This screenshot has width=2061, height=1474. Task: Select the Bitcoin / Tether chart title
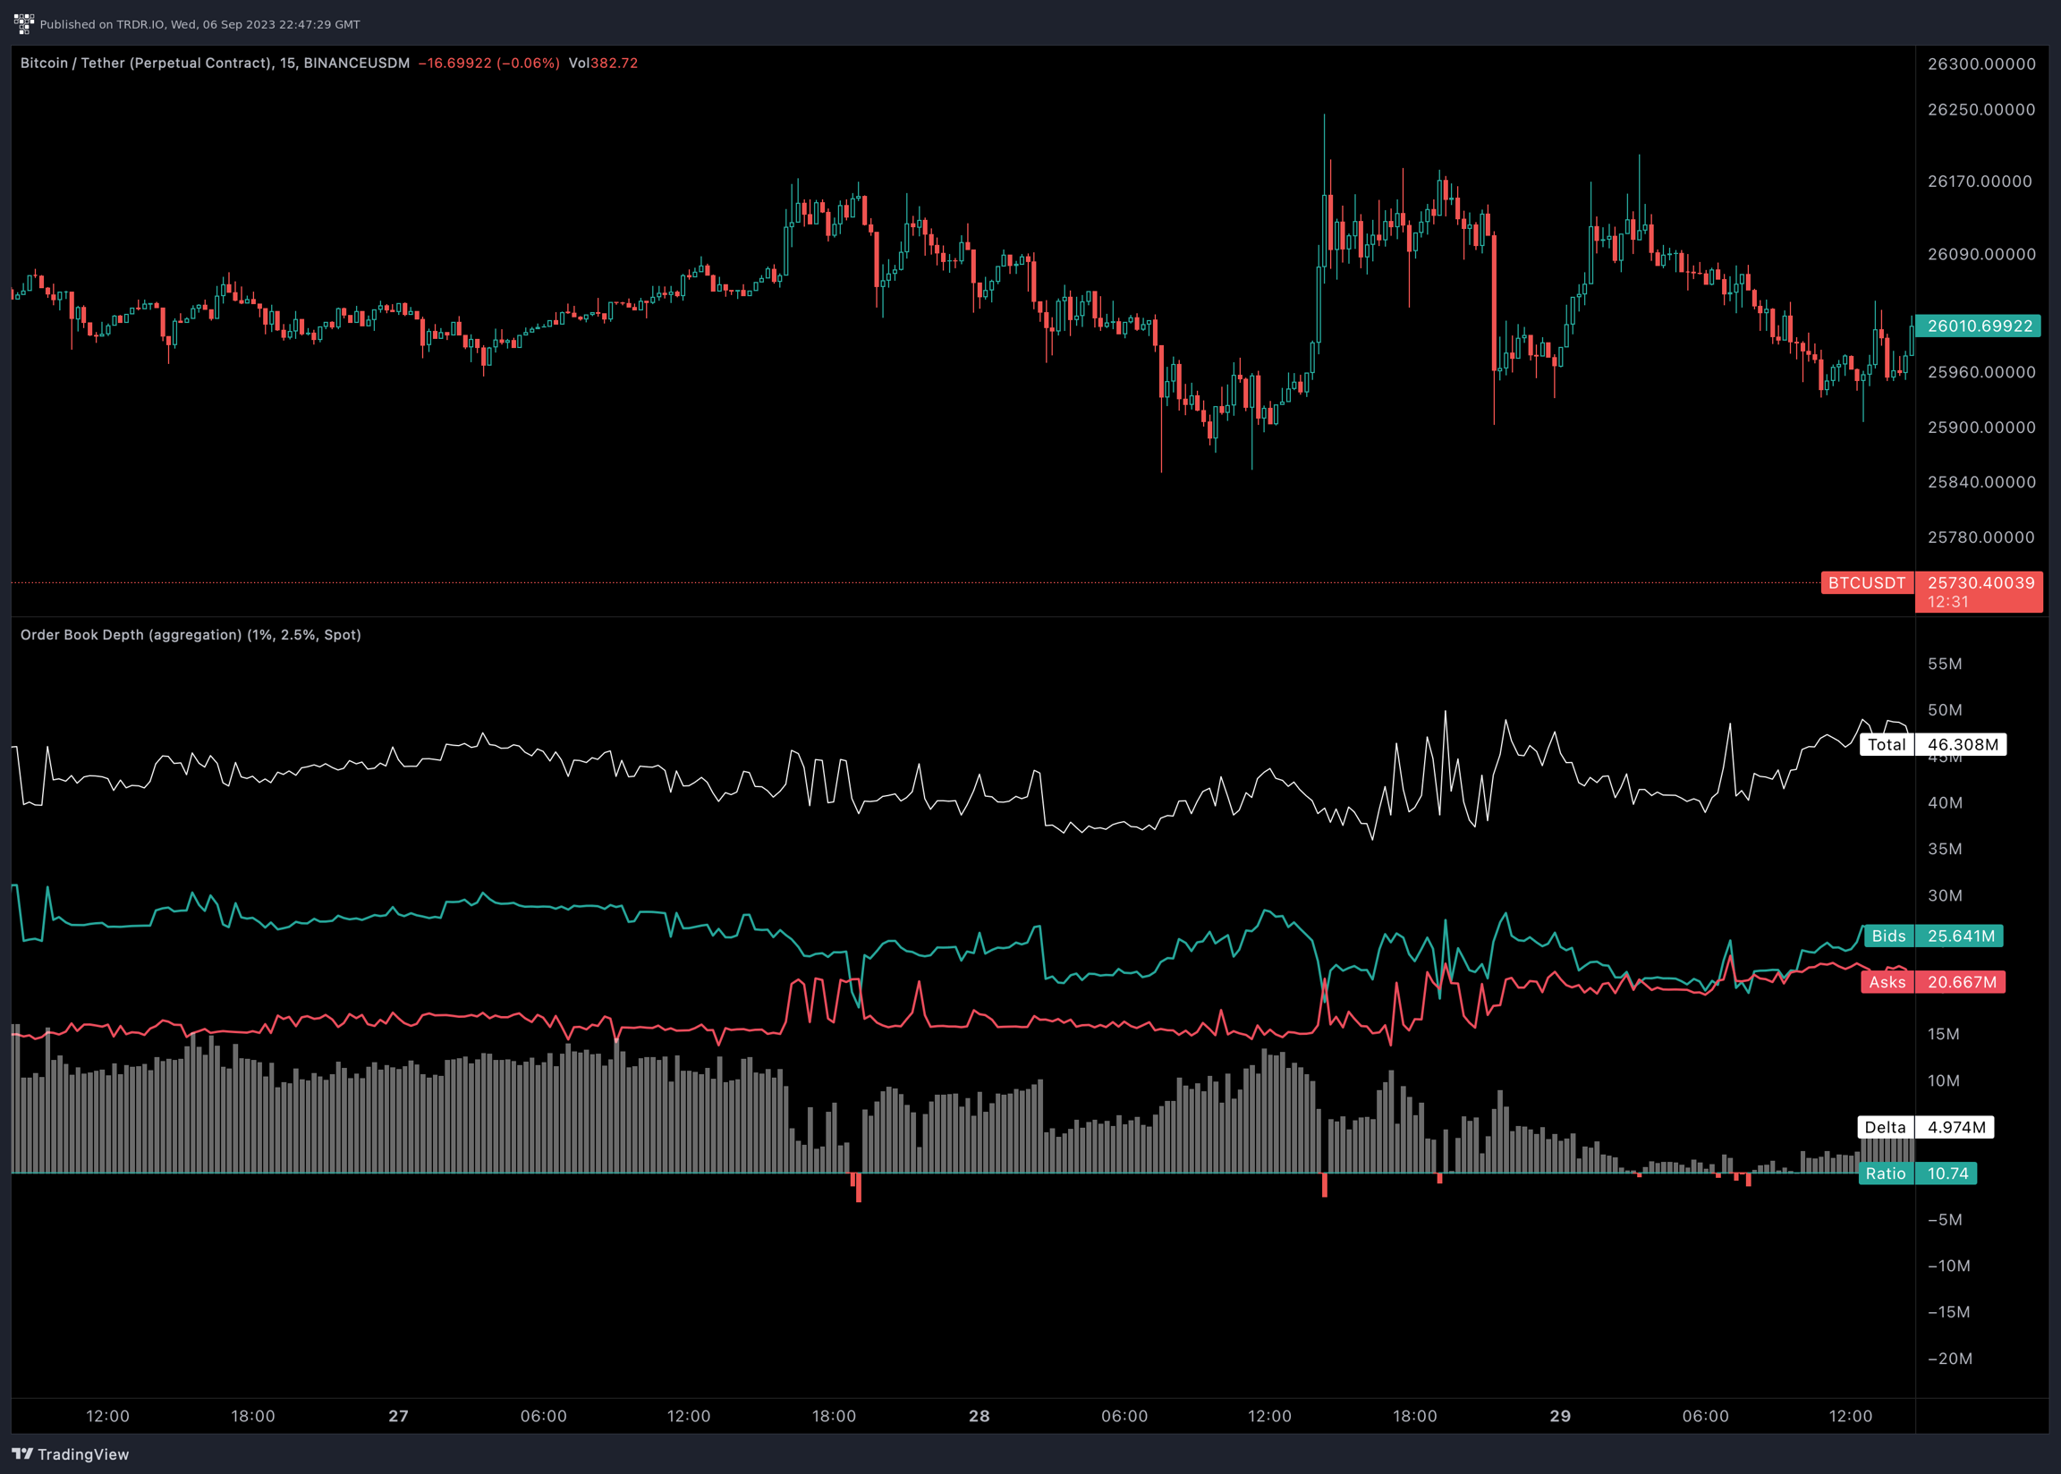click(x=214, y=63)
